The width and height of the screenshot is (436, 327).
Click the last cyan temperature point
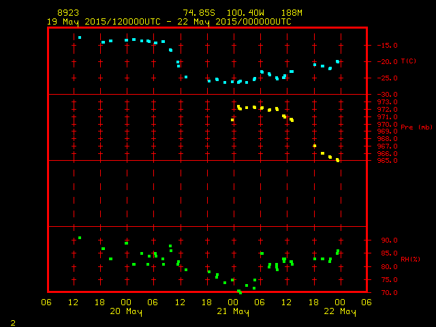point(338,62)
